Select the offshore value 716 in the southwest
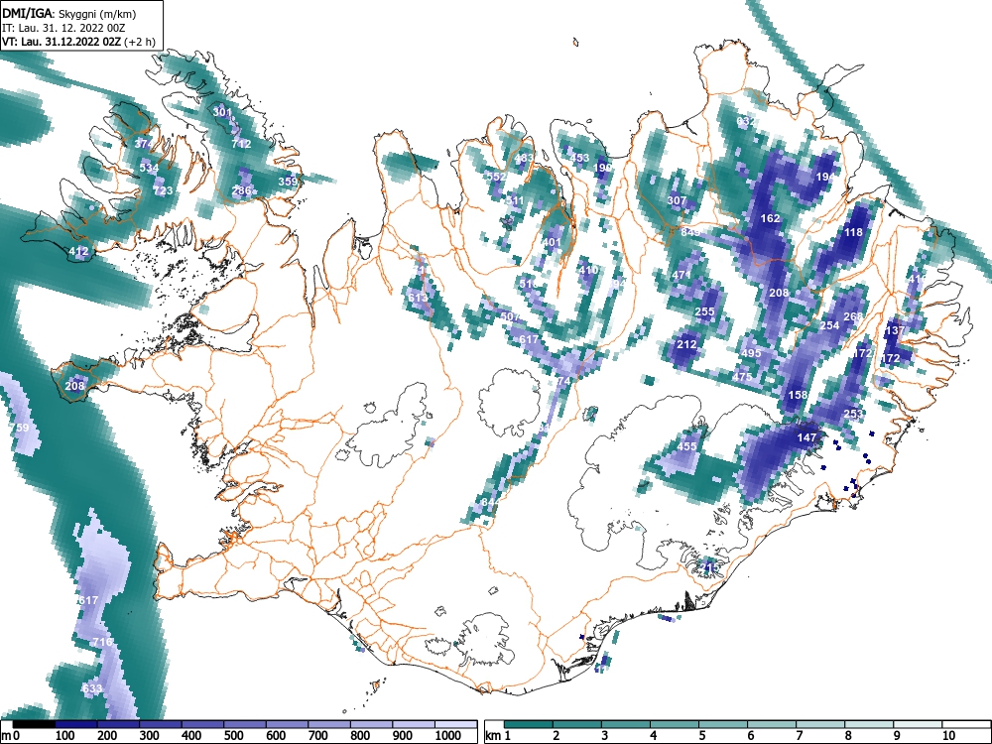The height and width of the screenshot is (744, 992). pyautogui.click(x=102, y=642)
